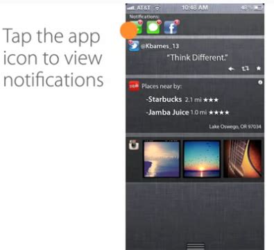Tap Lake Oswego, OR 97034 location
Image resolution: width=274 pixels, height=250 pixels.
point(235,126)
